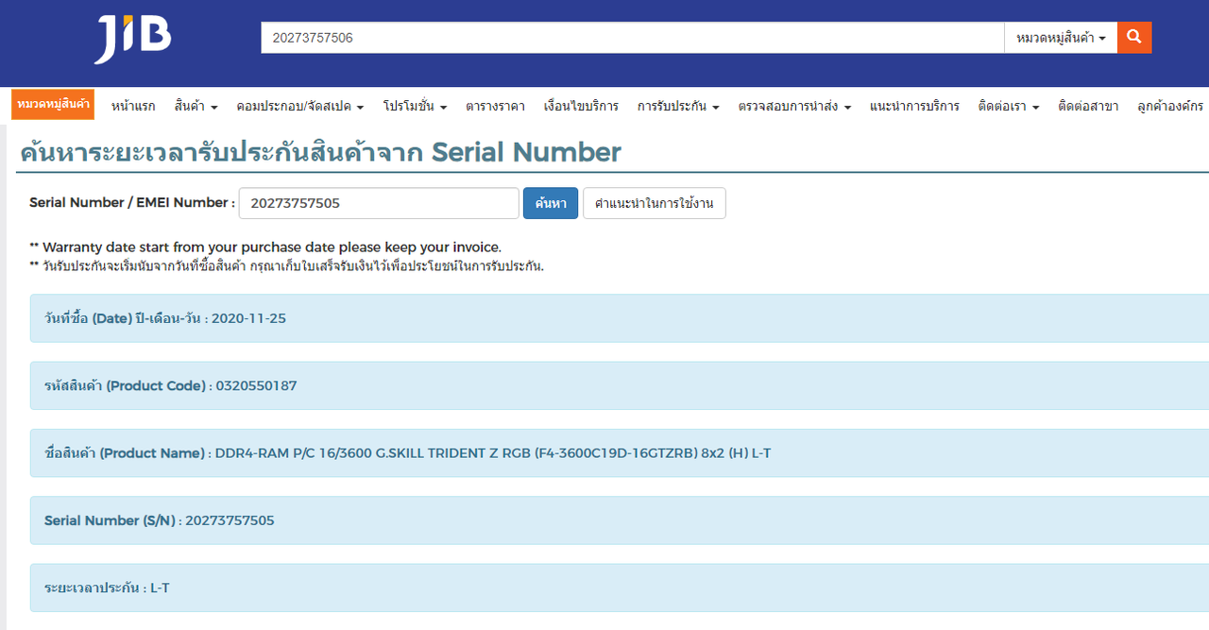Viewport: 1209px width, 630px height.
Task: Expand the โปรโมชั่น dropdown menu
Action: [416, 106]
